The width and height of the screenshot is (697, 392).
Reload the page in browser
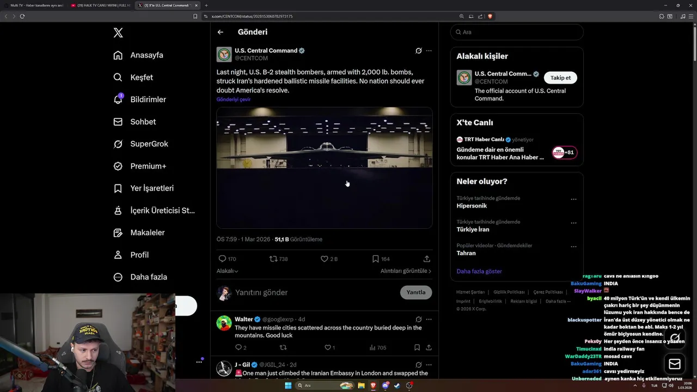[22, 16]
